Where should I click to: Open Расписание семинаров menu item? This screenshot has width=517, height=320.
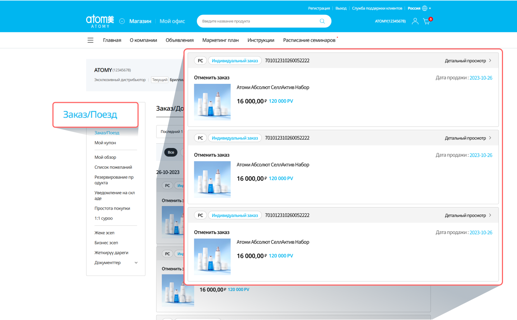pos(309,40)
